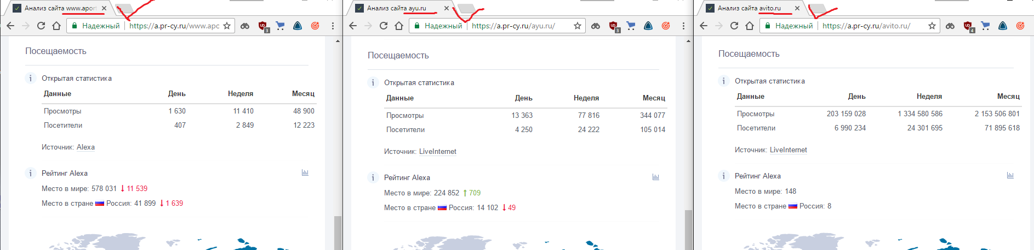Open uBlock shield extension in aport window

[x=263, y=26]
